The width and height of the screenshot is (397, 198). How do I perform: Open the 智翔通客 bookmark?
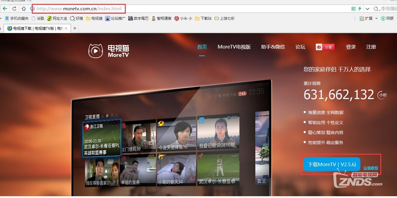[x=162, y=18]
